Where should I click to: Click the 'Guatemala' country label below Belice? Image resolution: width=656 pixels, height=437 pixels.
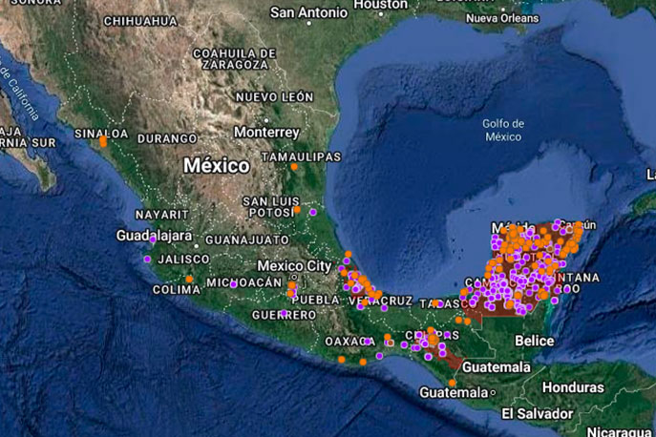click(497, 367)
